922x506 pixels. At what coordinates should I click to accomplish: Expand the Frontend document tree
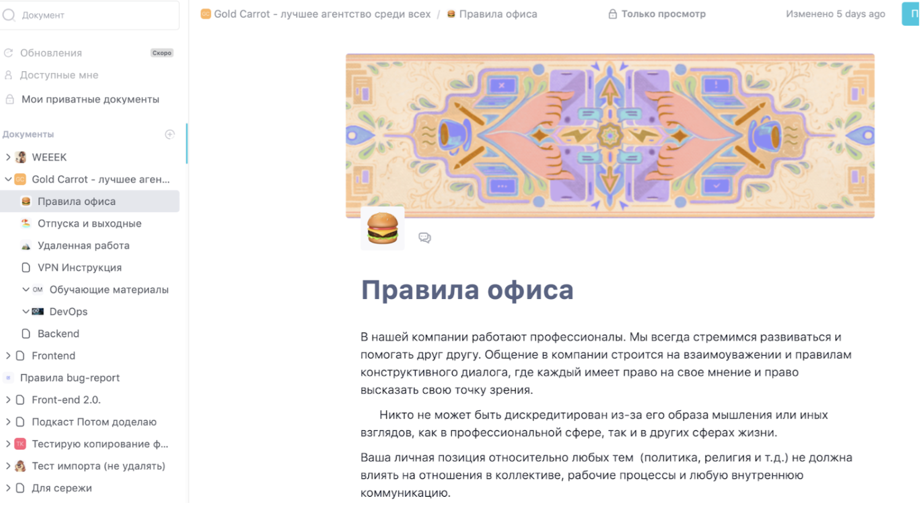point(8,356)
